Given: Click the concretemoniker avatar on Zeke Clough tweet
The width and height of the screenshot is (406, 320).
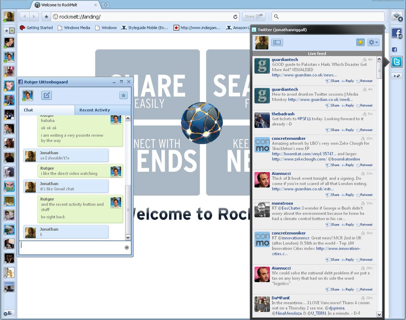Looking at the screenshot, I should point(262,145).
